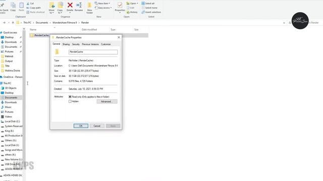Image resolution: width=323 pixels, height=181 pixels.
Task: Click the refresh button by address bar
Action: [x=290, y=23]
